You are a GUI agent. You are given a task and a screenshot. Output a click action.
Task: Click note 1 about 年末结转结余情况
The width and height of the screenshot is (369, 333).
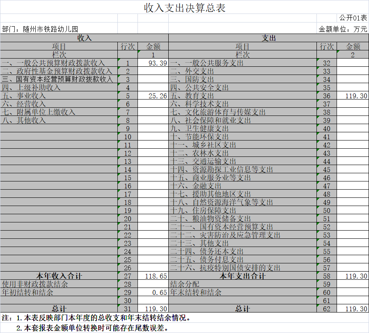click(x=96, y=318)
